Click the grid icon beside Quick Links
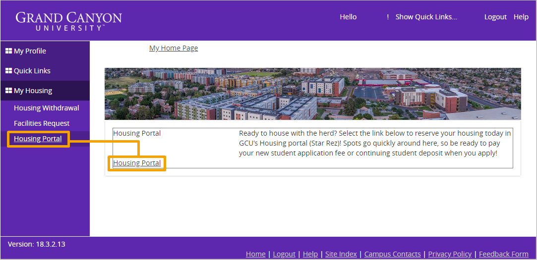Screen dimensions: 537x260 pos(8,71)
